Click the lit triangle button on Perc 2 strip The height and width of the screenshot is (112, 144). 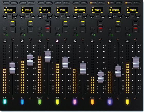57,41
